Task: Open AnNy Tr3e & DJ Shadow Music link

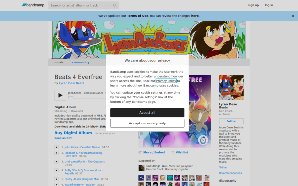Action: [x=84, y=172]
